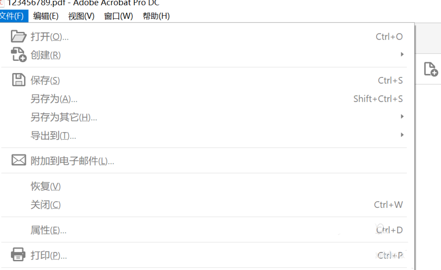This screenshot has width=441, height=270.
Task: Click the open folder icon
Action: point(19,37)
